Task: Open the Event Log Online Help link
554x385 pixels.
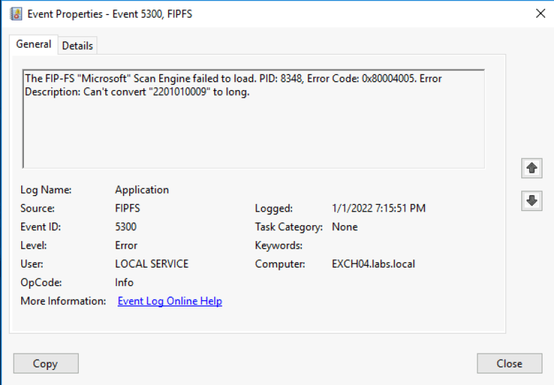Action: pos(170,301)
